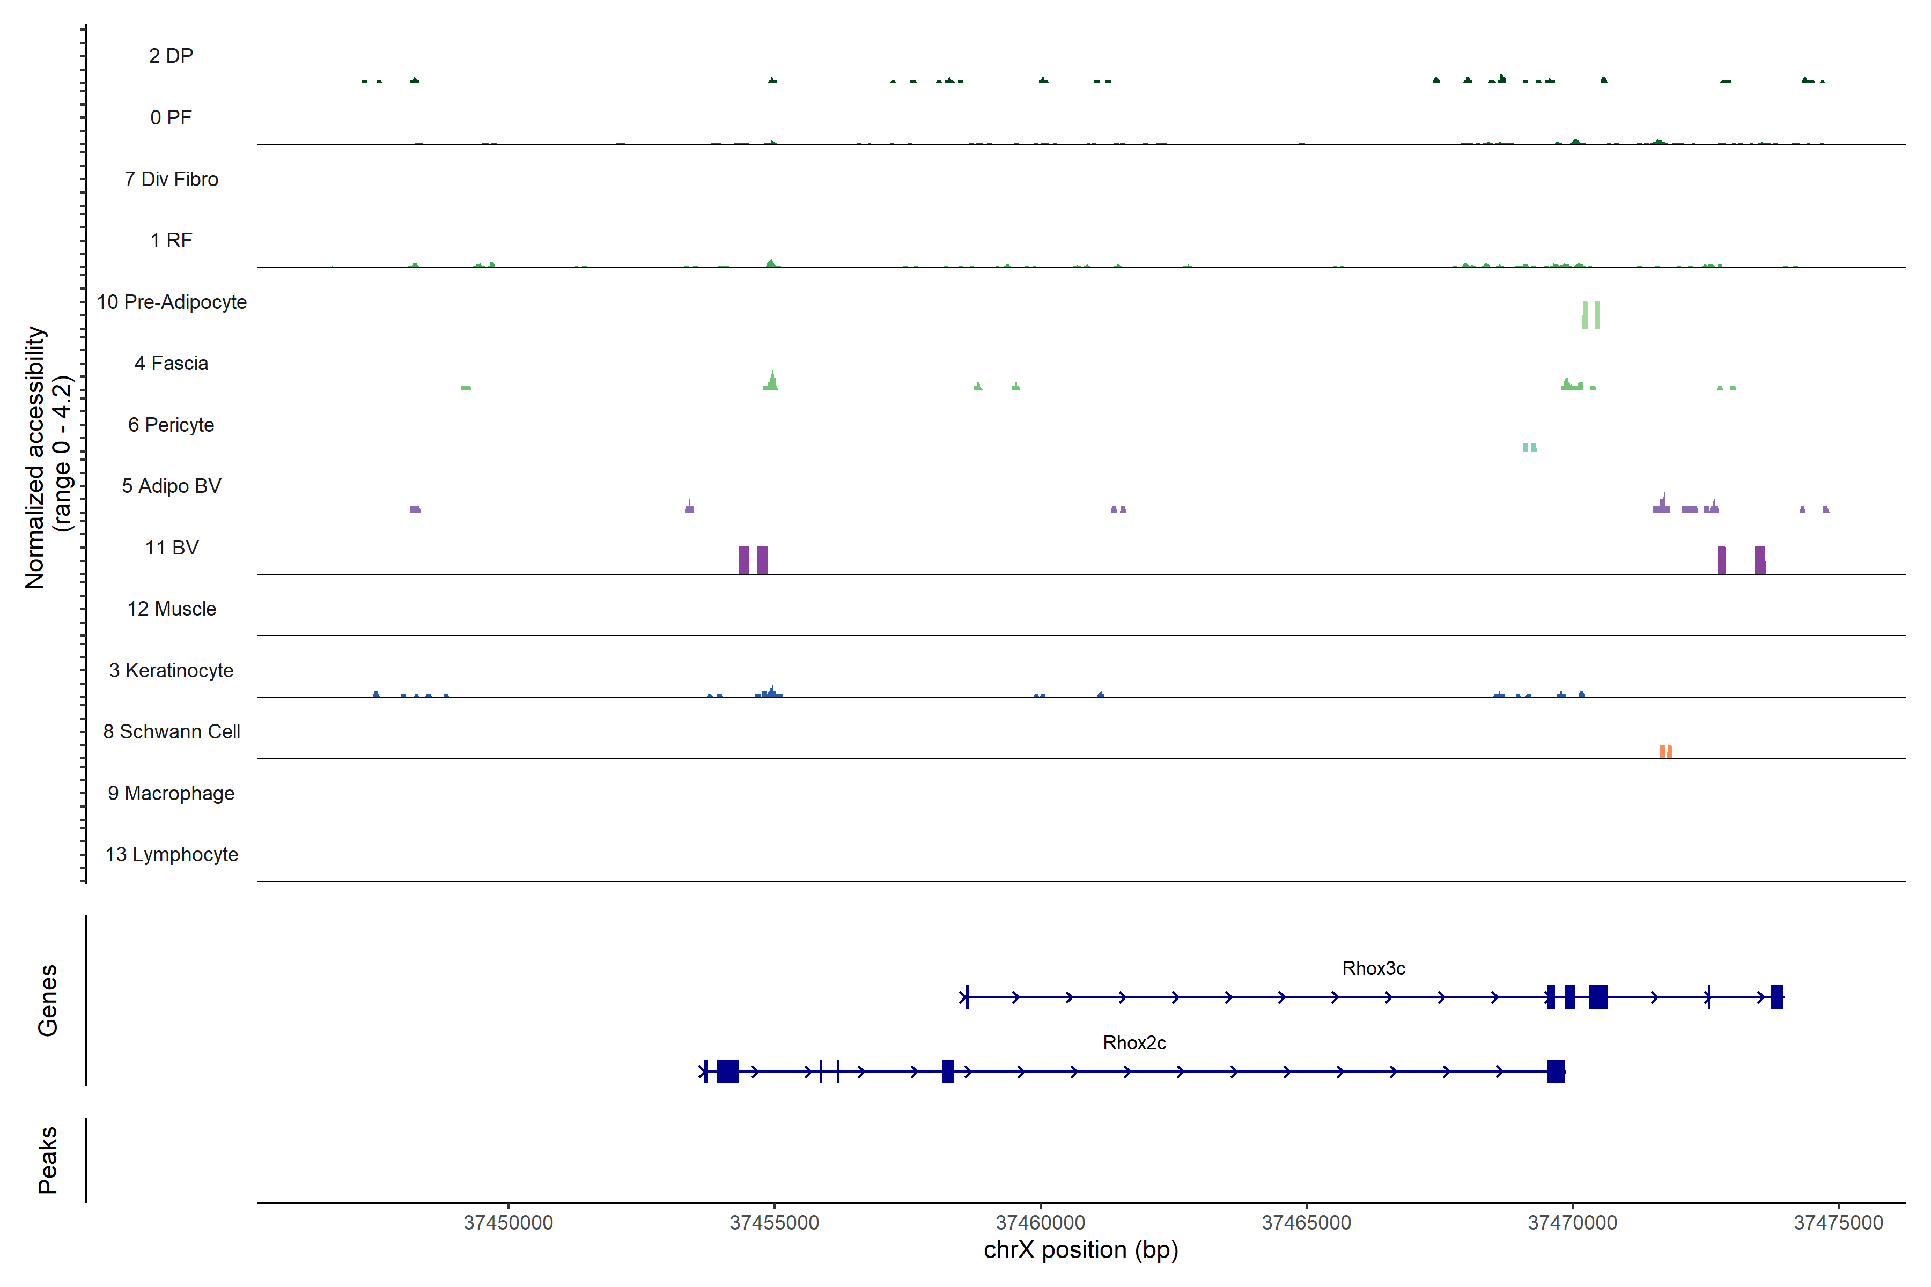The width and height of the screenshot is (1931, 1287).
Task: Click the 4 Fascia track label
Action: click(172, 364)
